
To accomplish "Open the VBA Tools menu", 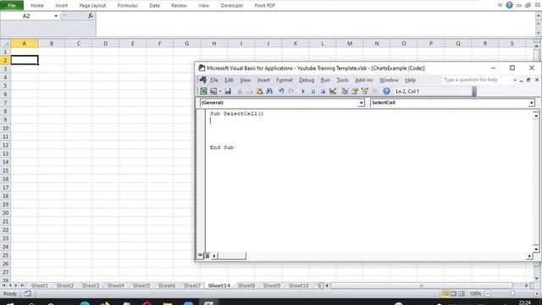I will click(x=342, y=80).
